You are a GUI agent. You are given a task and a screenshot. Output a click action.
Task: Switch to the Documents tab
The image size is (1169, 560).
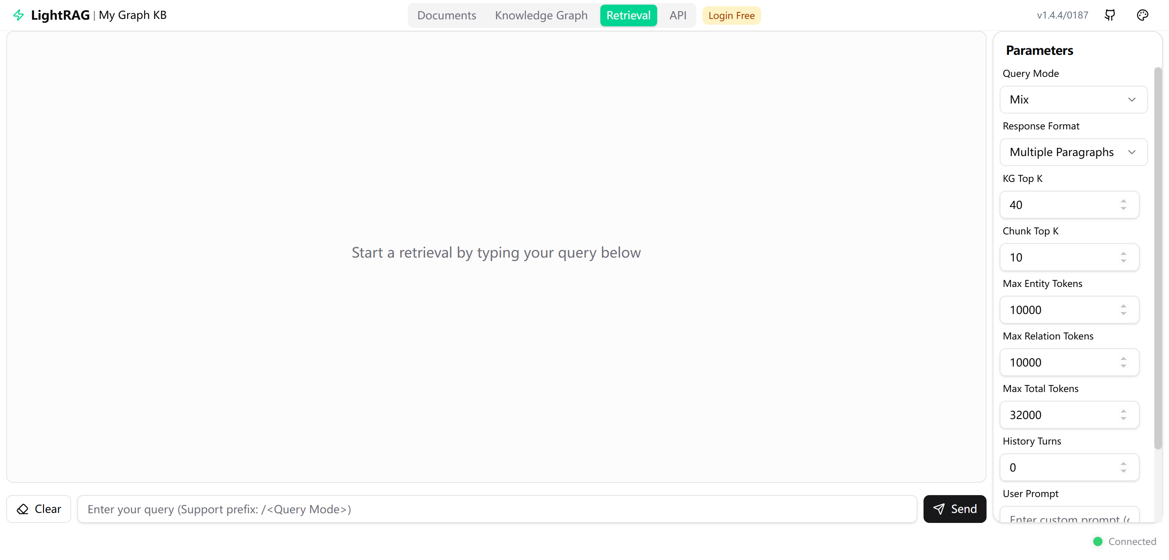446,15
